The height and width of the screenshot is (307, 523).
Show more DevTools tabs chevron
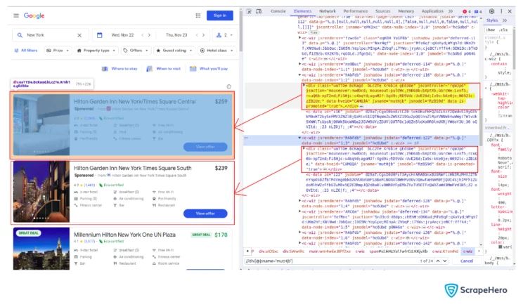pos(451,11)
